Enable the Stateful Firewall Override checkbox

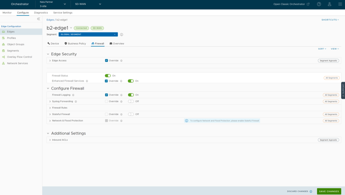pyautogui.click(x=106, y=114)
